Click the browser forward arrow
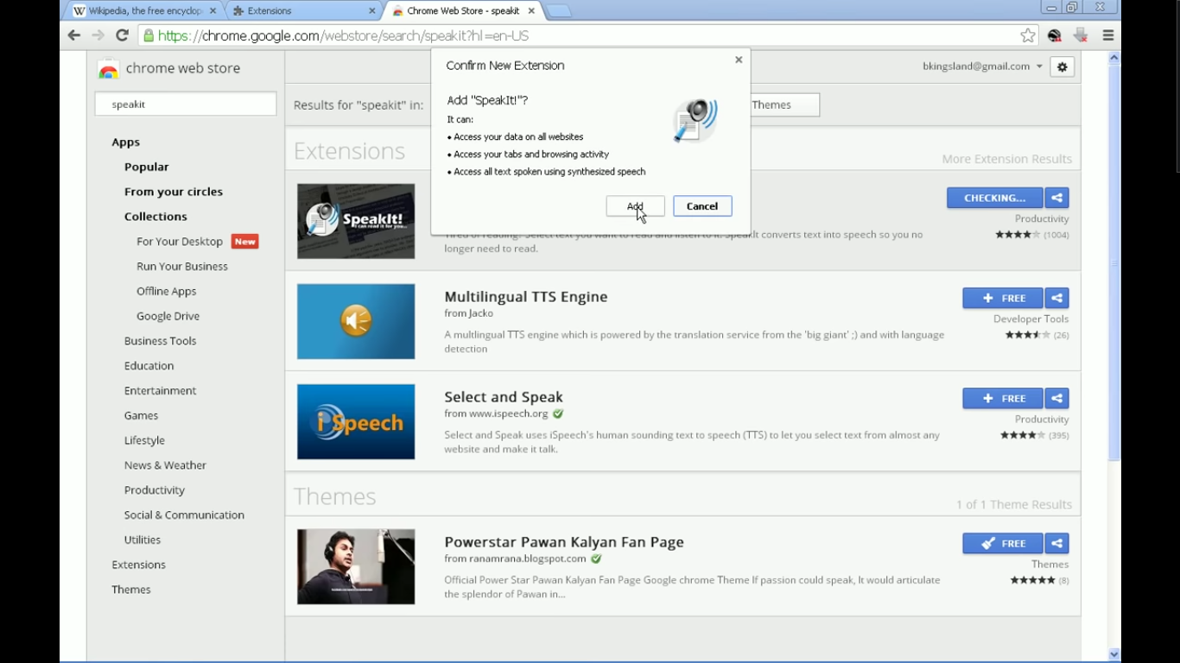1180x663 pixels. point(98,35)
